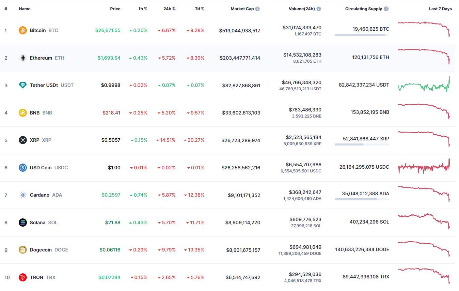Open Bitcoin's 24h volume figure link

pos(302,28)
